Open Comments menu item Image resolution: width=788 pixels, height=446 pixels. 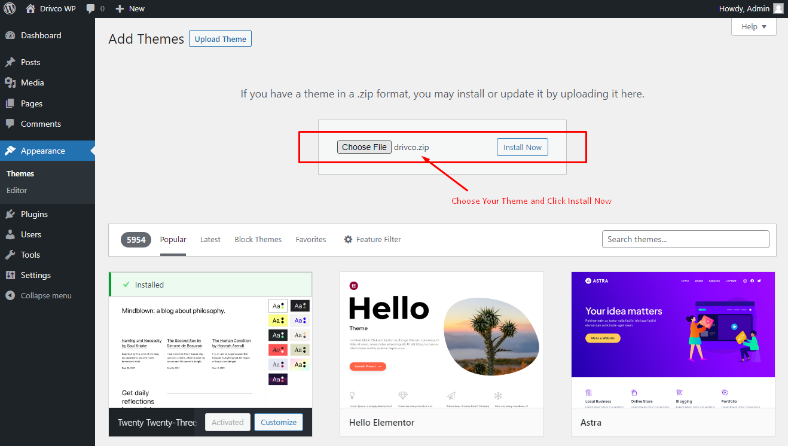pos(47,124)
